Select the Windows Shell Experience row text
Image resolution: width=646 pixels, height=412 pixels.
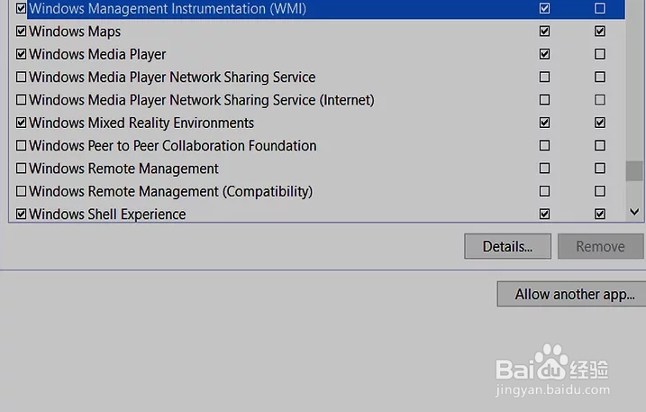(107, 215)
